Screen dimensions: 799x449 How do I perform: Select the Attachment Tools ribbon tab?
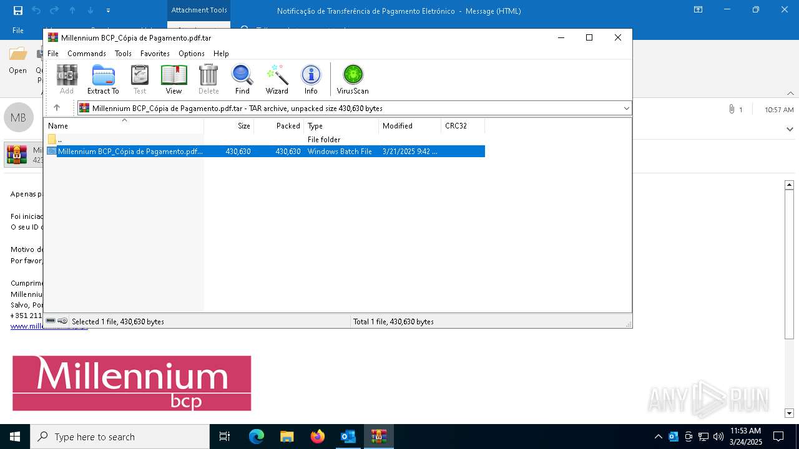[199, 11]
